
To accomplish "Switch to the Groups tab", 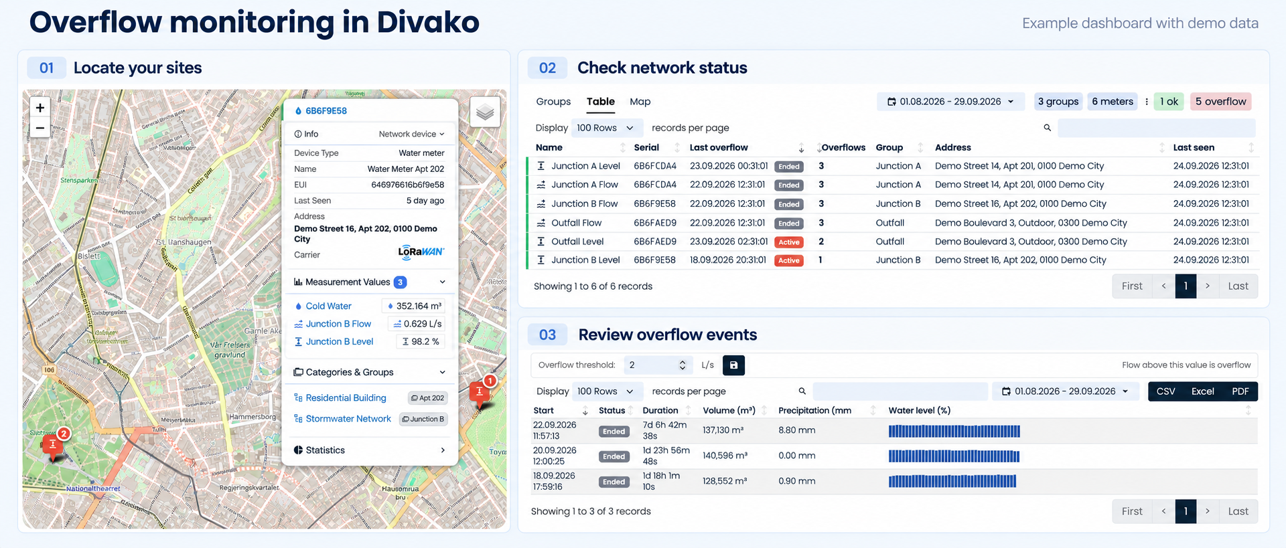I will 553,102.
